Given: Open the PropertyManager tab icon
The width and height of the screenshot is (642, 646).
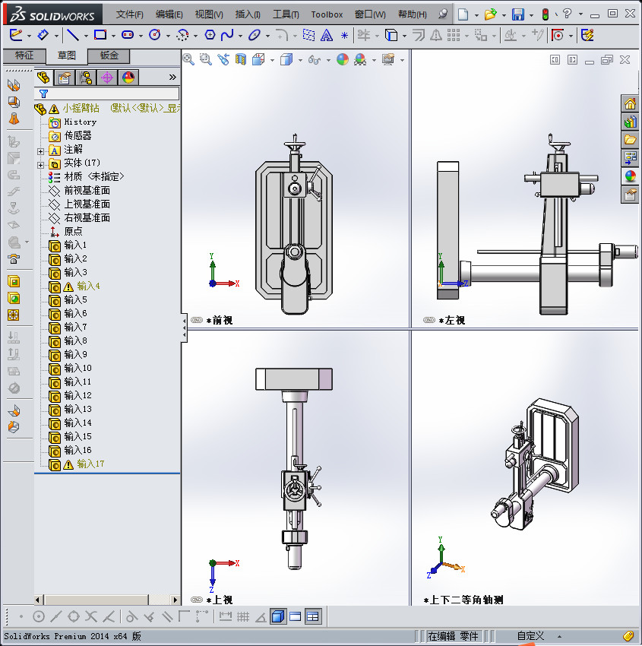Looking at the screenshot, I should (x=65, y=78).
